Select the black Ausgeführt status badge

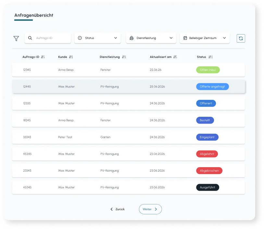[x=207, y=187]
